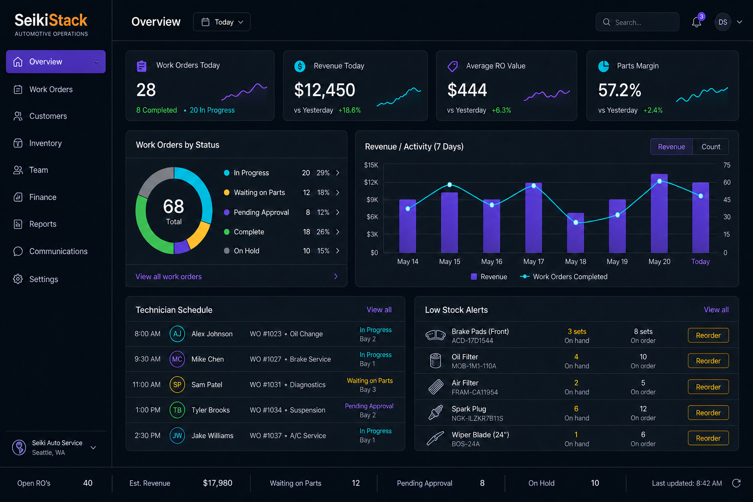The width and height of the screenshot is (753, 502).
Task: Click Tyler Brooks's TB avatar
Action: [177, 410]
